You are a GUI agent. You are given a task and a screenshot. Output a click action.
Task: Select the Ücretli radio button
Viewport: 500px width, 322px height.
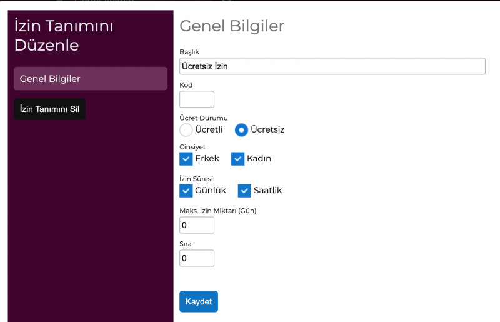[x=186, y=130]
